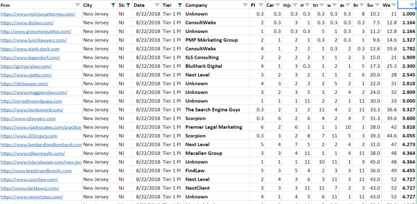Viewport: 417px width, 204px height.
Task: Select the 2.300 value cell
Action: pos(407,66)
